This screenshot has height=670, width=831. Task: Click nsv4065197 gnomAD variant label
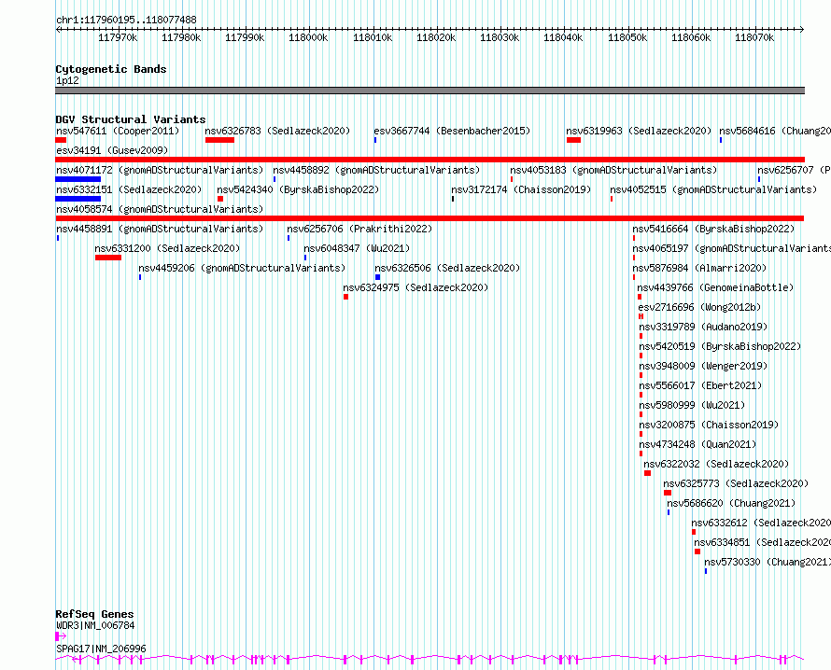click(x=731, y=248)
